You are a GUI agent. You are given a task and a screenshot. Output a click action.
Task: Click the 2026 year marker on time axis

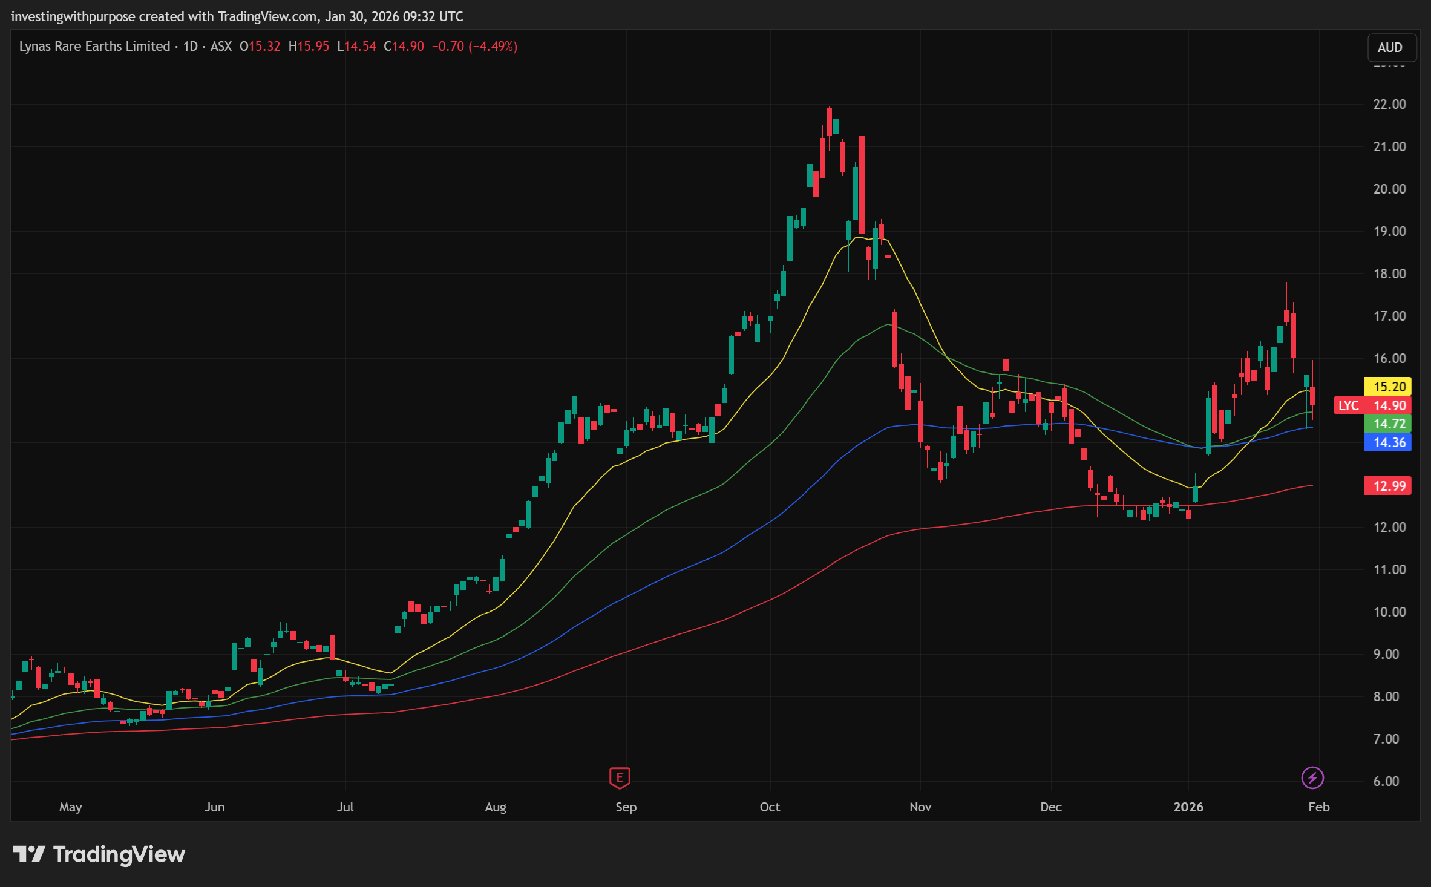coord(1188,807)
